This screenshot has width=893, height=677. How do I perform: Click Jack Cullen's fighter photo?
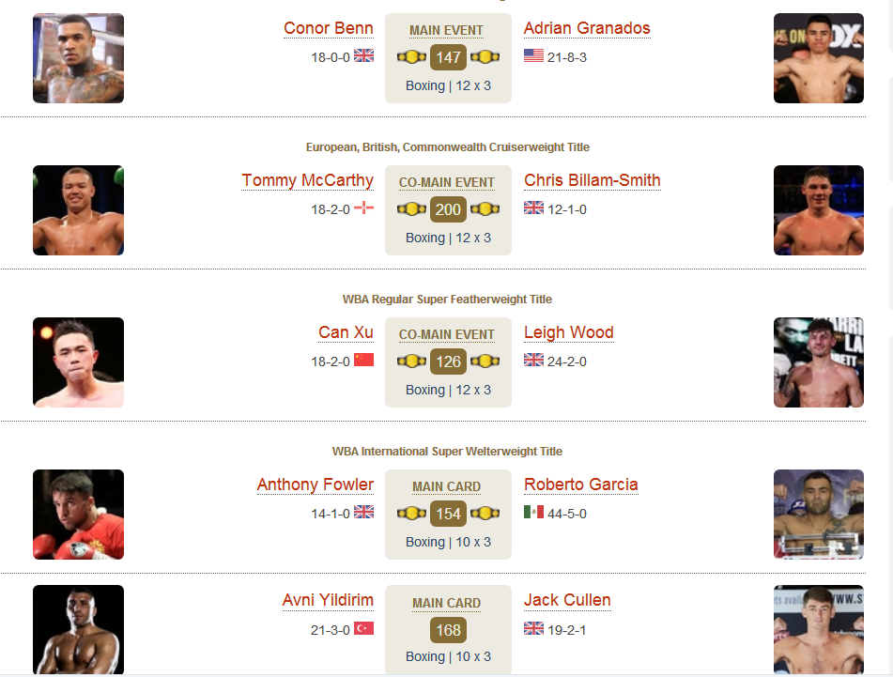pyautogui.click(x=819, y=630)
